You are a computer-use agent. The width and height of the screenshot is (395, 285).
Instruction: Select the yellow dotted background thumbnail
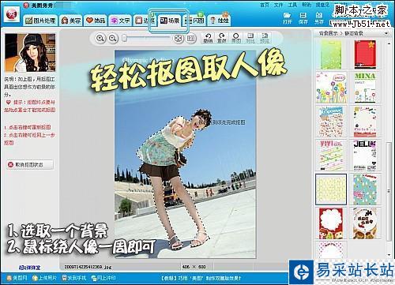(331, 189)
